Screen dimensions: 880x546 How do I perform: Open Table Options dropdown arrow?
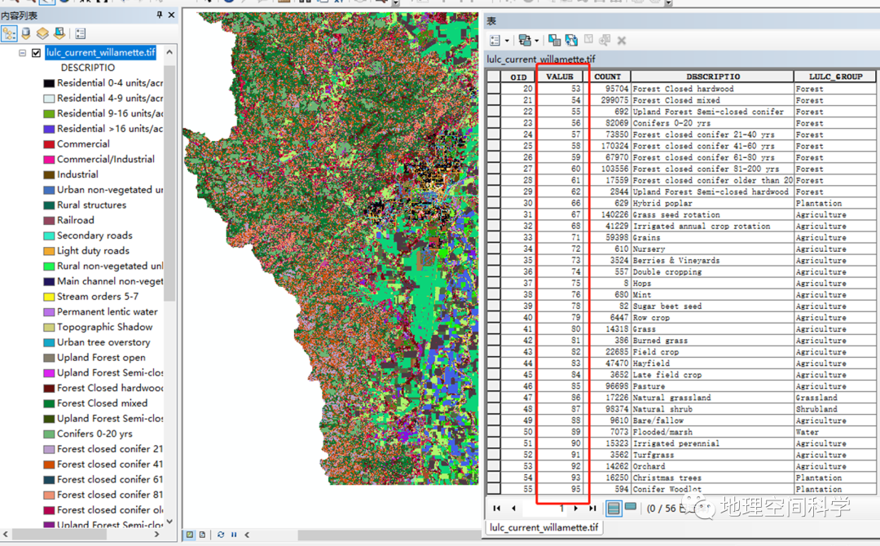click(507, 41)
